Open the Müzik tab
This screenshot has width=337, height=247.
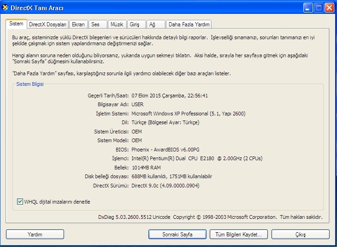pyautogui.click(x=117, y=24)
